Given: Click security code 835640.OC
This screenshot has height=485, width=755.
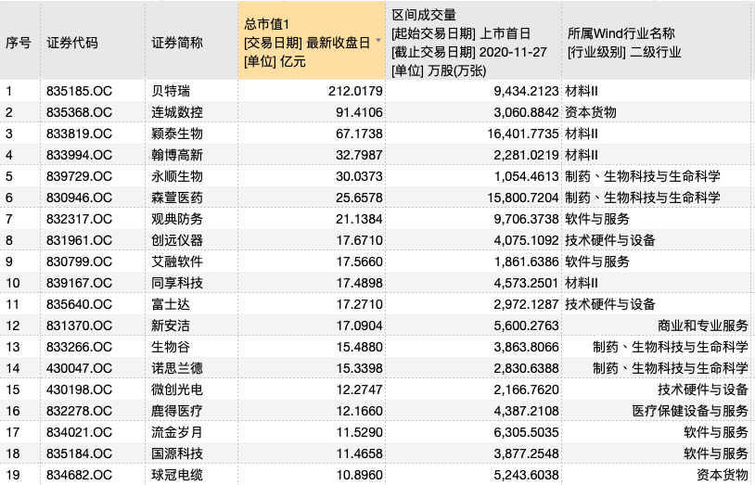Looking at the screenshot, I should [x=79, y=304].
